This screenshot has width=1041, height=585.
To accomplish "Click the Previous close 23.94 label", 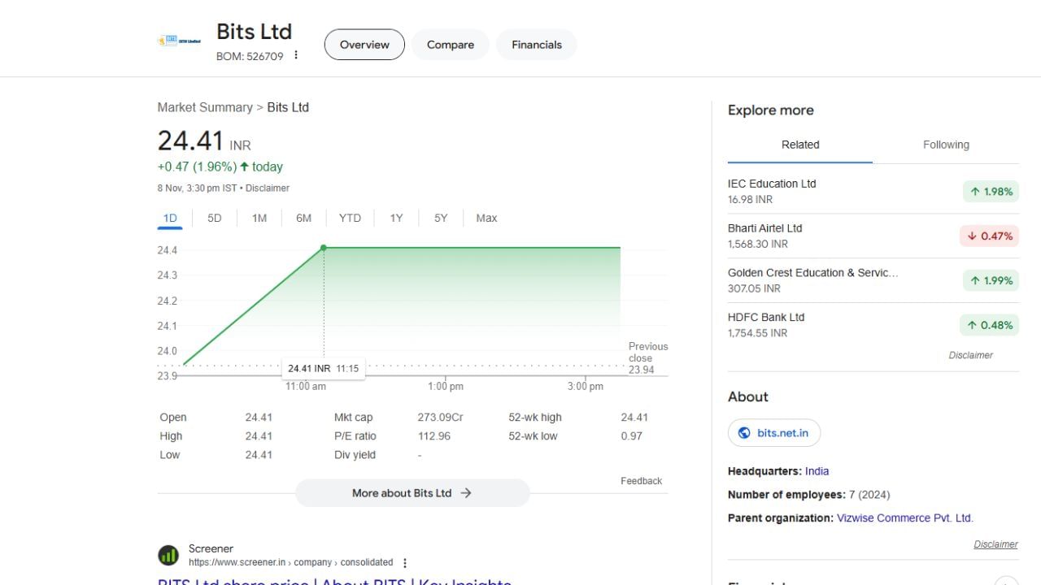I will [x=648, y=357].
